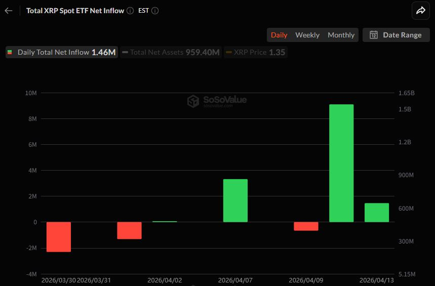435x286 pixels.
Task: Click the EST timezone label
Action: tap(143, 11)
